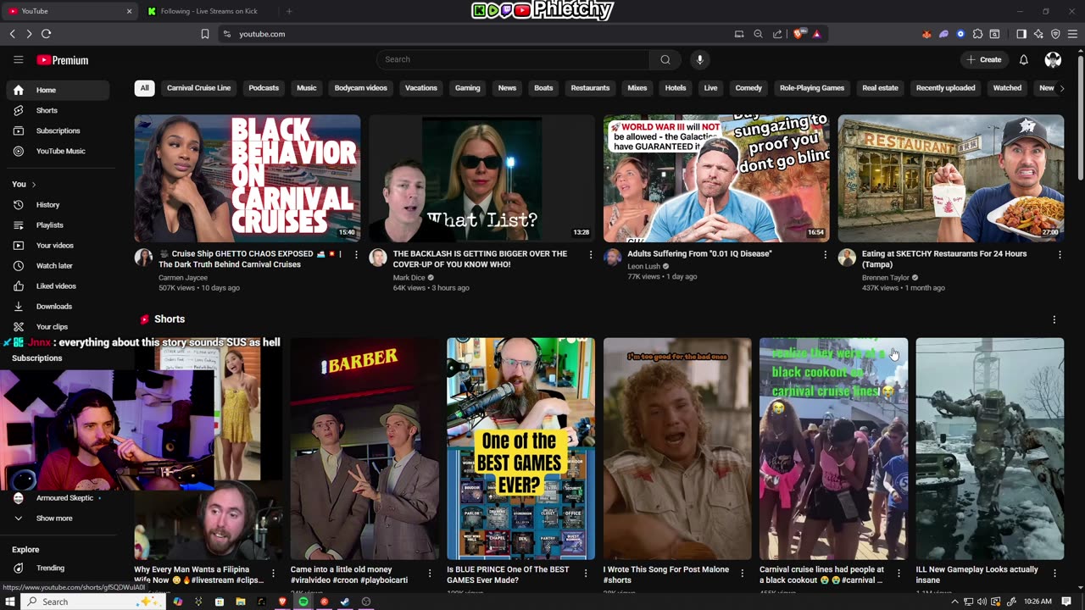This screenshot has height=610, width=1085.
Task: Switch to the Kick Live Streams tab
Action: coord(208,11)
